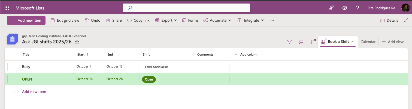Open Forms

[190, 20]
